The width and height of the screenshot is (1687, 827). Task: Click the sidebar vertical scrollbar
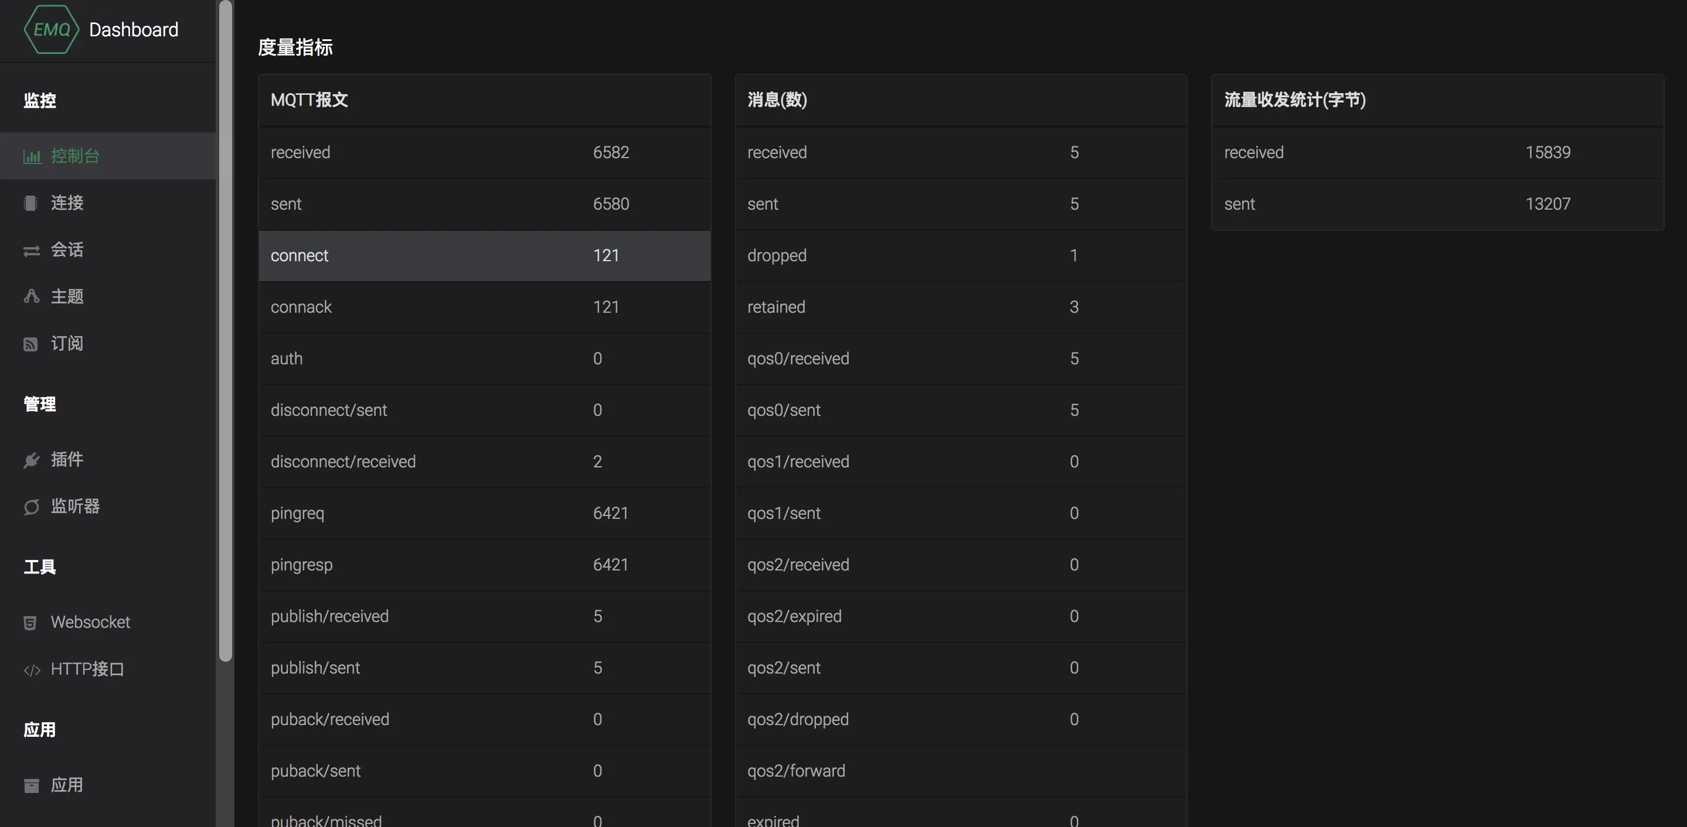225,327
